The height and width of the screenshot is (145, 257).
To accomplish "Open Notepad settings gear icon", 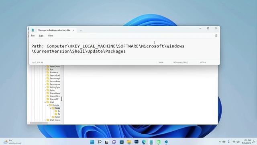I will (x=216, y=35).
